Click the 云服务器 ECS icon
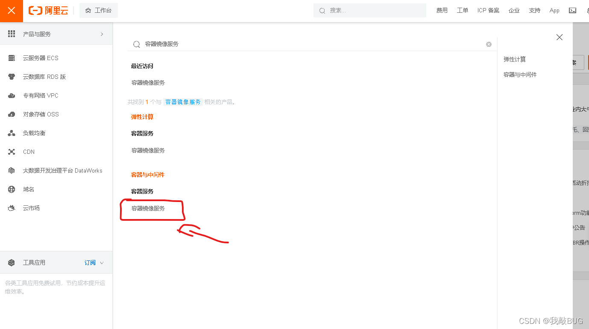 12,58
